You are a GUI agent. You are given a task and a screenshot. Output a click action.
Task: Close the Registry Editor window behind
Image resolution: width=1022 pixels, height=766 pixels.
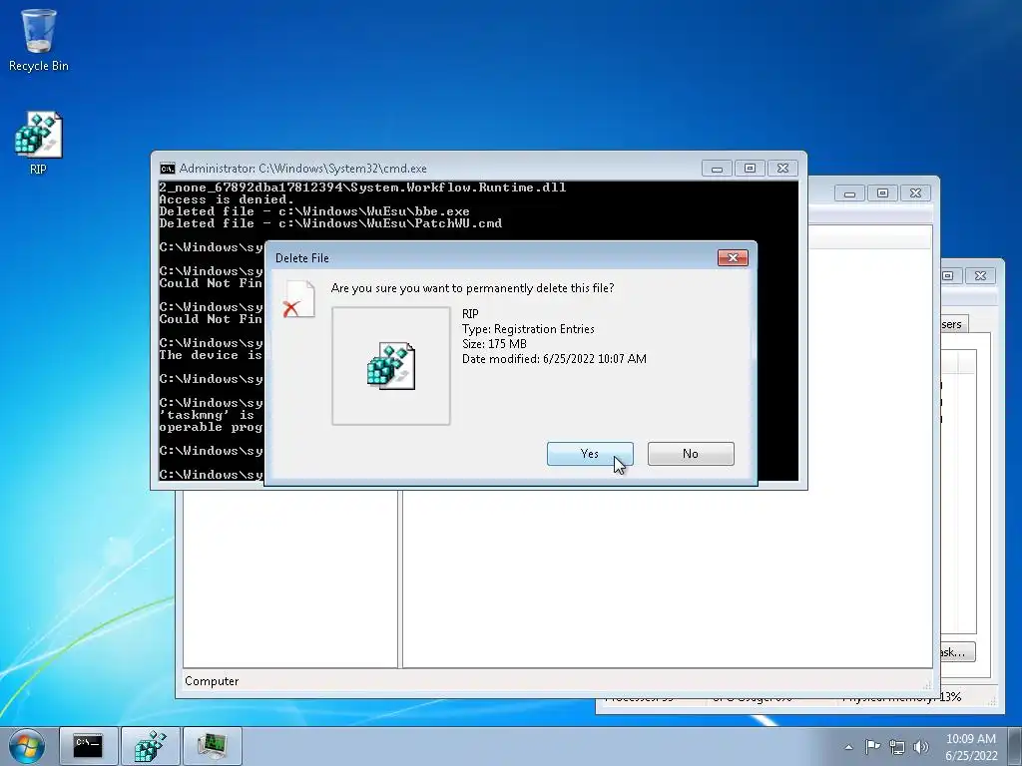915,192
